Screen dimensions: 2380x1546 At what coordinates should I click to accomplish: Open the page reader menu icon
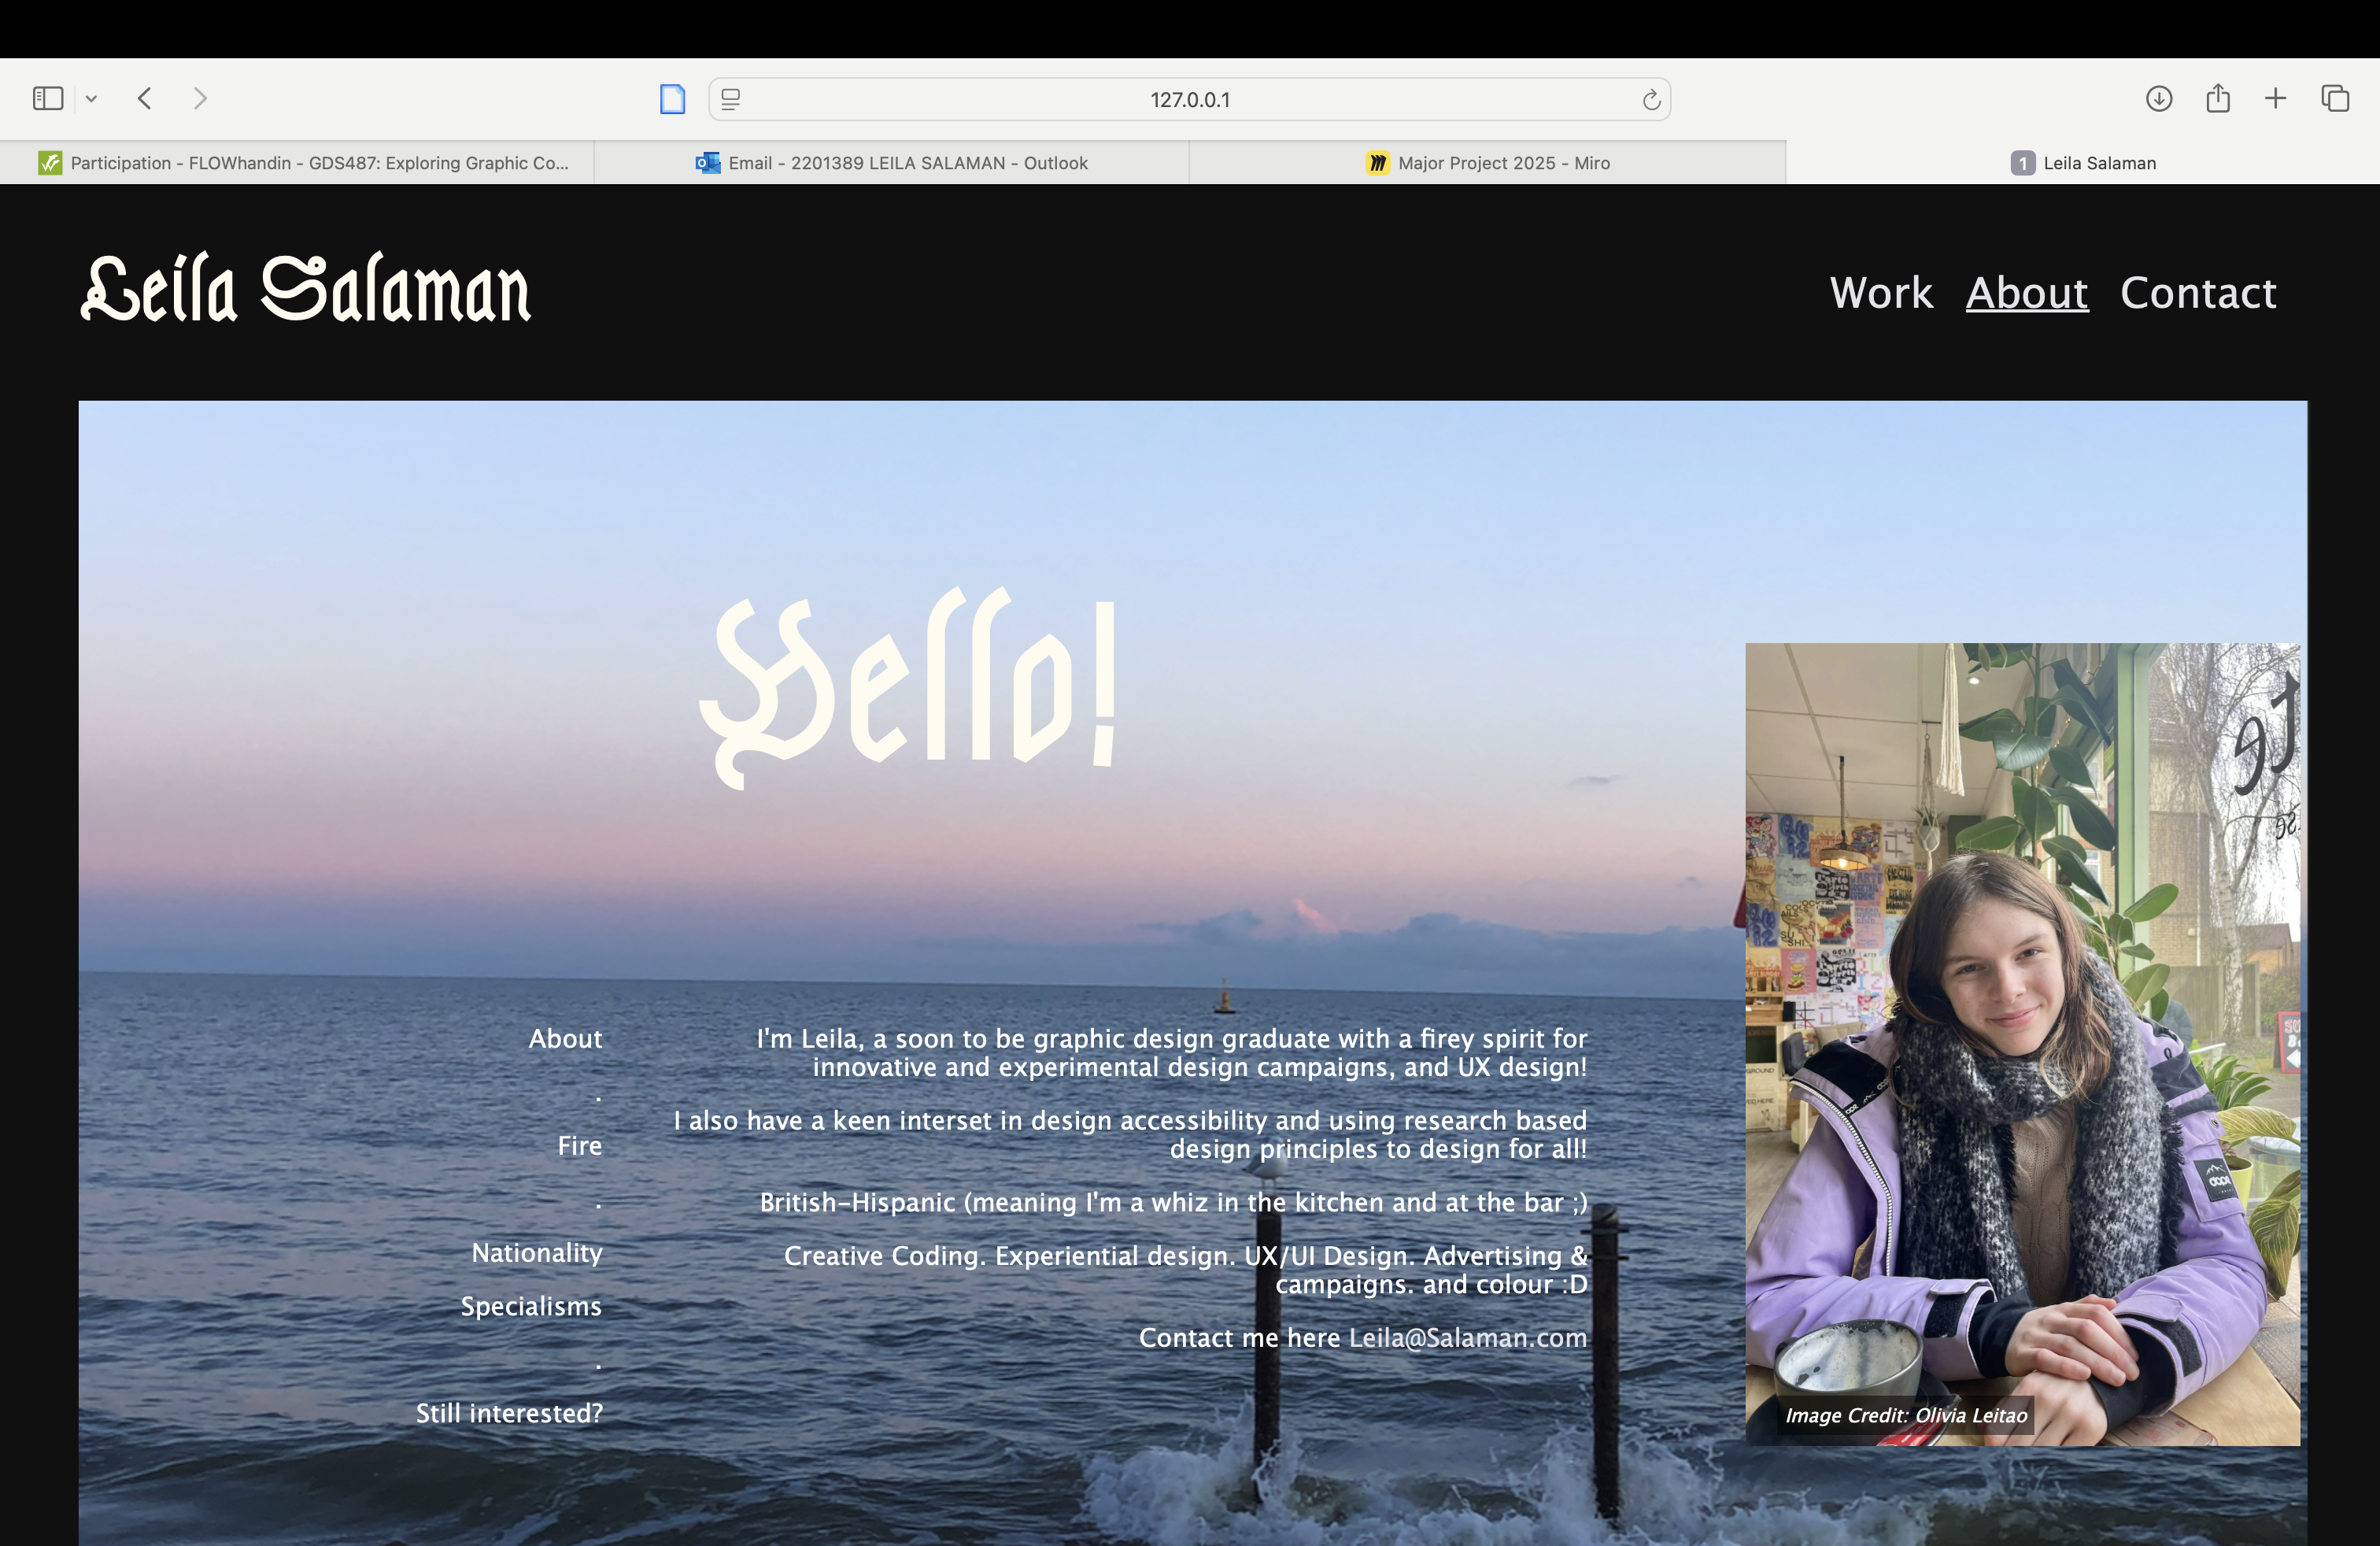point(731,99)
